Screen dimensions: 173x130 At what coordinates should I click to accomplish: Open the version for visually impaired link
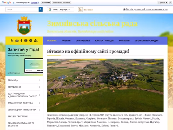(147, 9)
